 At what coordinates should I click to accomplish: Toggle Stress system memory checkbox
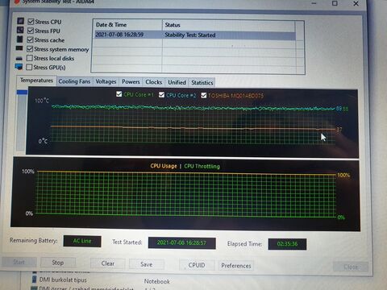(x=30, y=49)
